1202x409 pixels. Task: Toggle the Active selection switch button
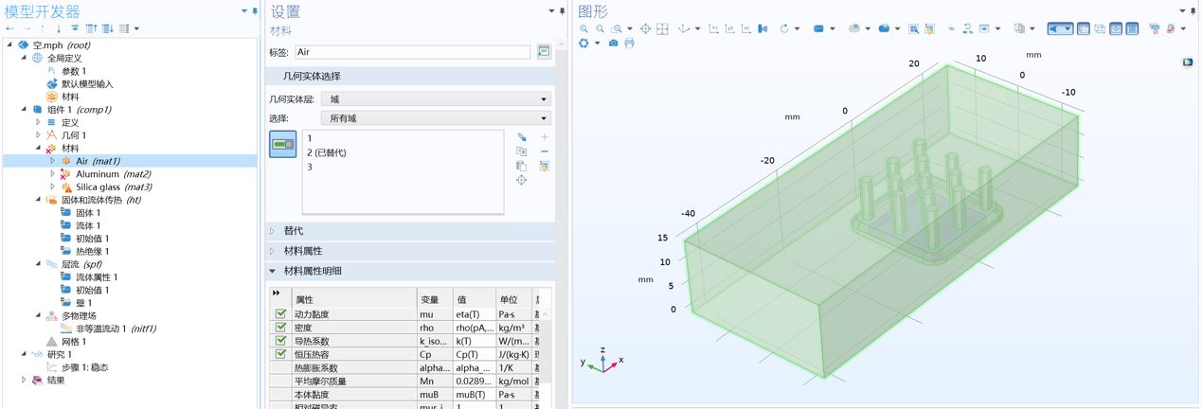click(x=283, y=144)
